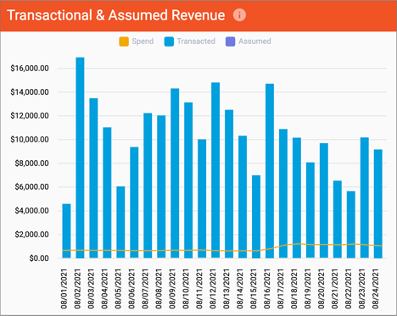
Task: Select the 08/10/2021 transacted bar
Action: 188,180
